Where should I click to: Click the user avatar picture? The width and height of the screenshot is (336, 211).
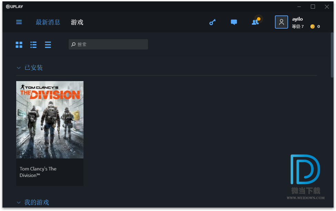[x=281, y=22]
